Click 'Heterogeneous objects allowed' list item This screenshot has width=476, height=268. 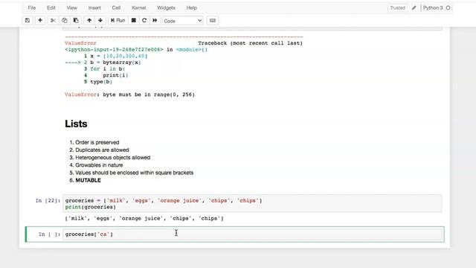pos(112,157)
